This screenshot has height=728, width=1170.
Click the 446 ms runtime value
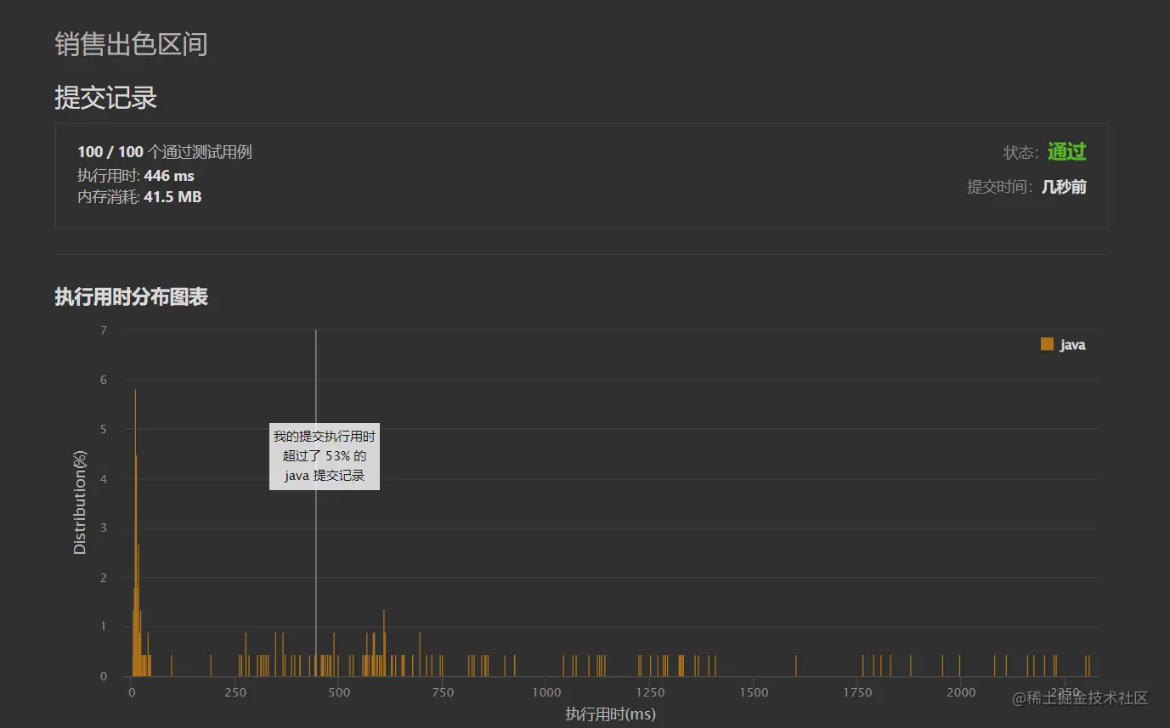coord(169,176)
